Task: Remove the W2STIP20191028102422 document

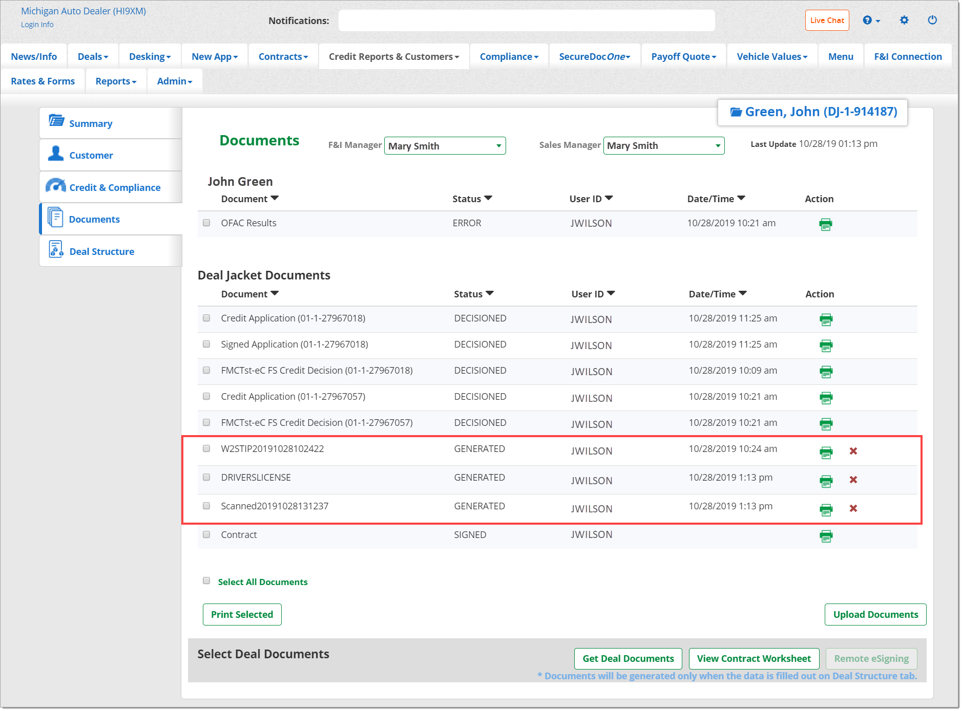Action: click(853, 451)
